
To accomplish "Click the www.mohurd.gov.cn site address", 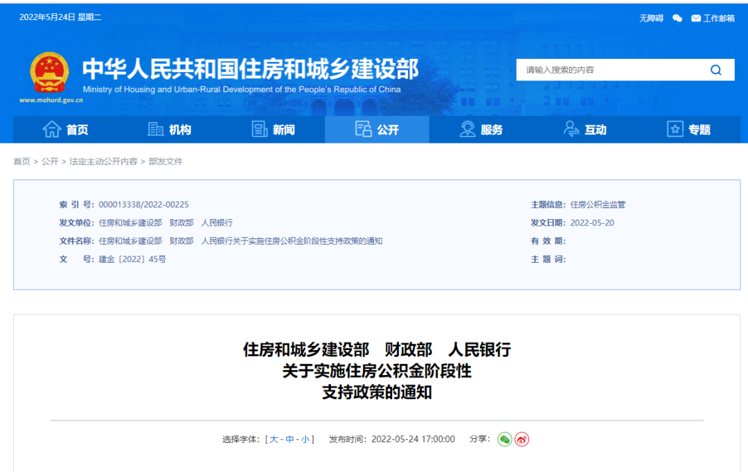I will tap(51, 100).
